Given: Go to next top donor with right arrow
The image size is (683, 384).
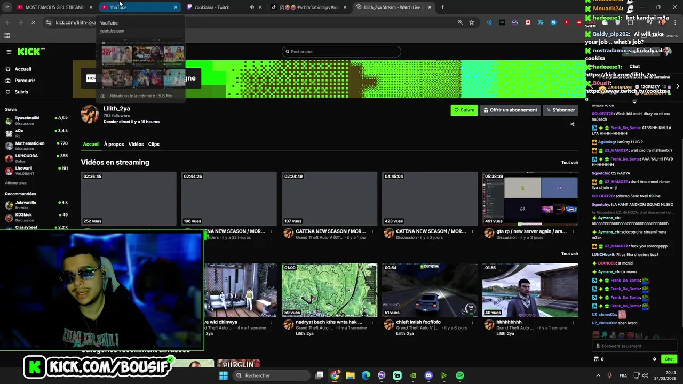Looking at the screenshot, I should 678,86.
